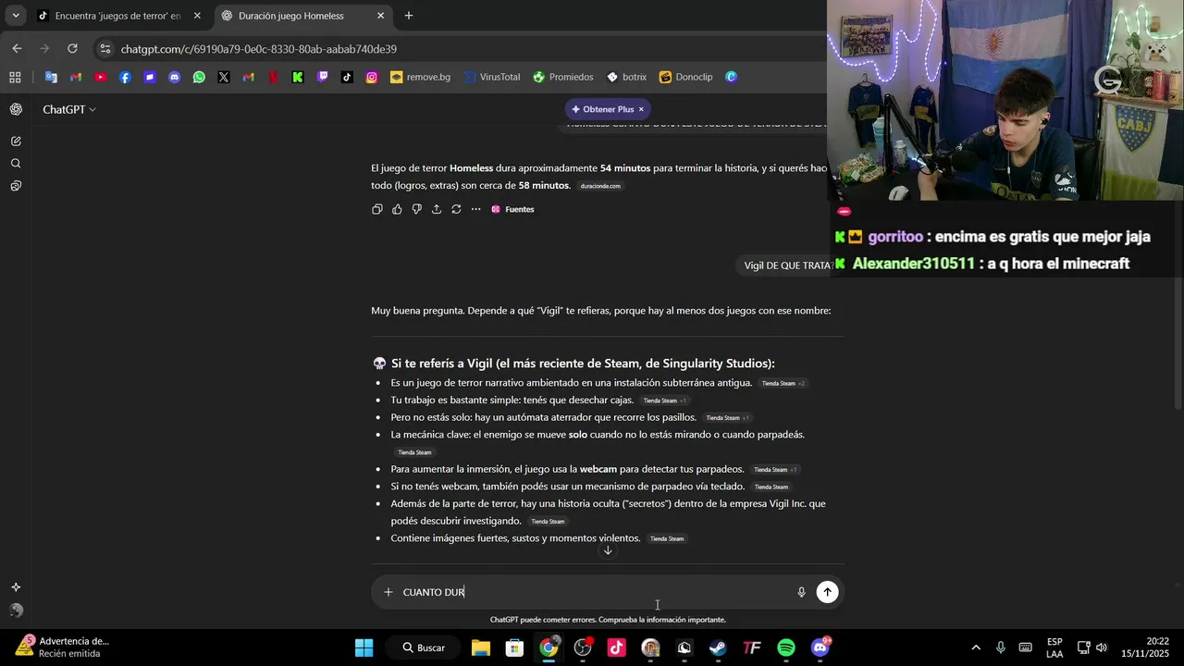This screenshot has height=666, width=1184.
Task: Open Fuentes sources for the response
Action: [x=512, y=209]
